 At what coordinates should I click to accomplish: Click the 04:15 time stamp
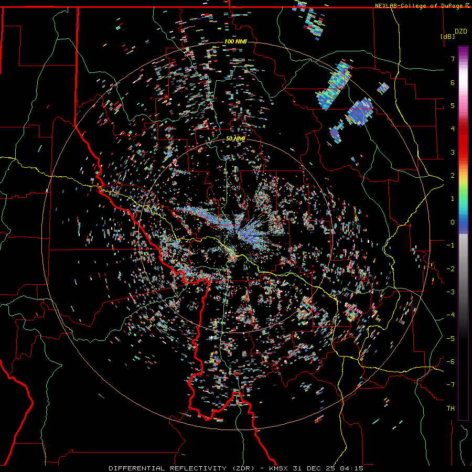pyautogui.click(x=351, y=468)
